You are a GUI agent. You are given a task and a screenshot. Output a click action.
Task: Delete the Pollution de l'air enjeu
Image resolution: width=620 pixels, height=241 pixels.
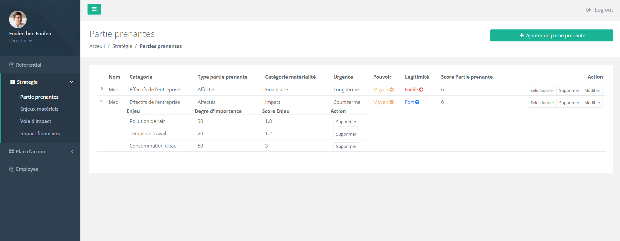coord(346,122)
